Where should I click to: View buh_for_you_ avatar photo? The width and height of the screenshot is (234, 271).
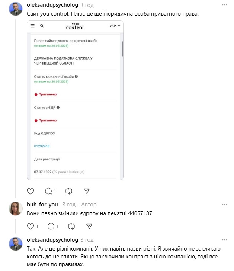pyautogui.click(x=16, y=209)
